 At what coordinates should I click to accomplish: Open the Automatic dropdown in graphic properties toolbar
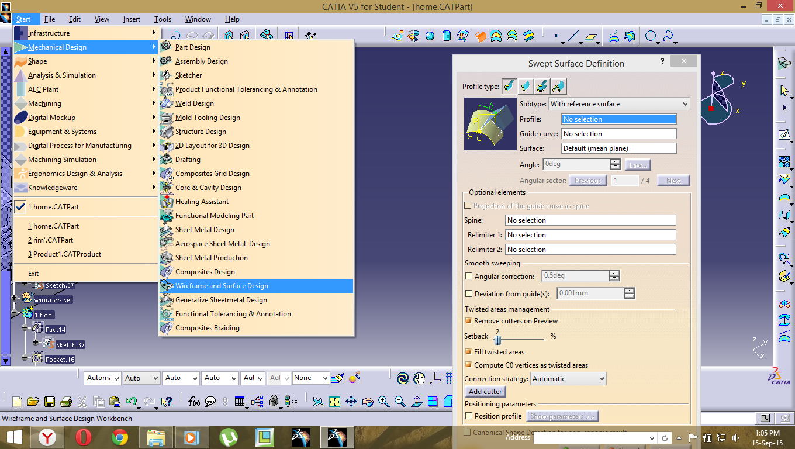coord(102,378)
